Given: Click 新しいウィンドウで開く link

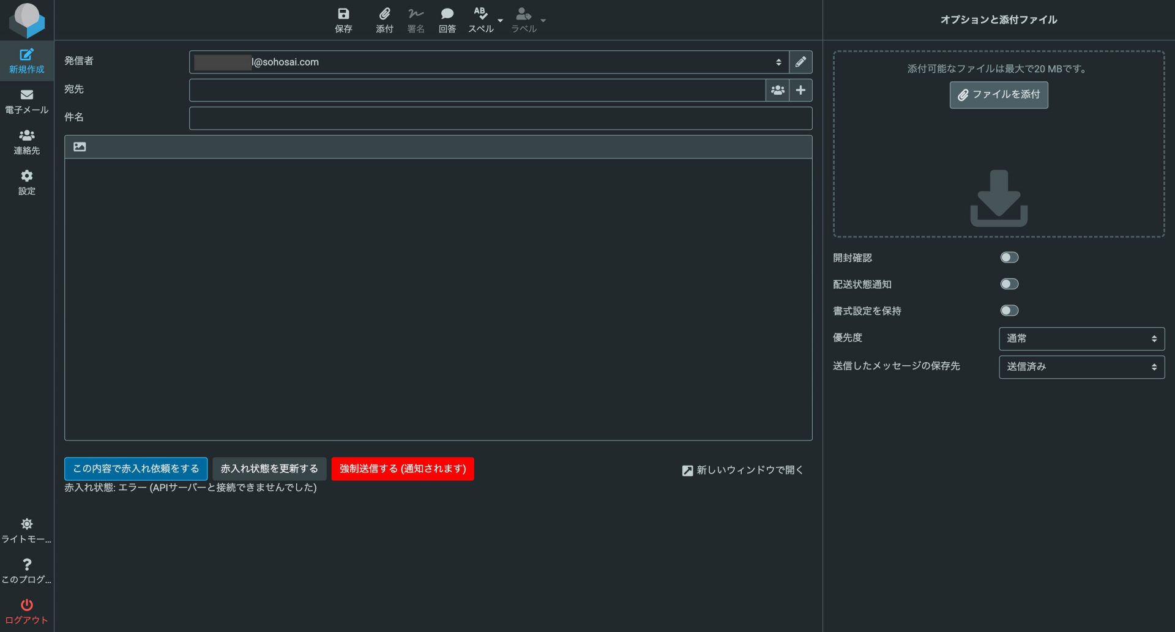Looking at the screenshot, I should 742,470.
